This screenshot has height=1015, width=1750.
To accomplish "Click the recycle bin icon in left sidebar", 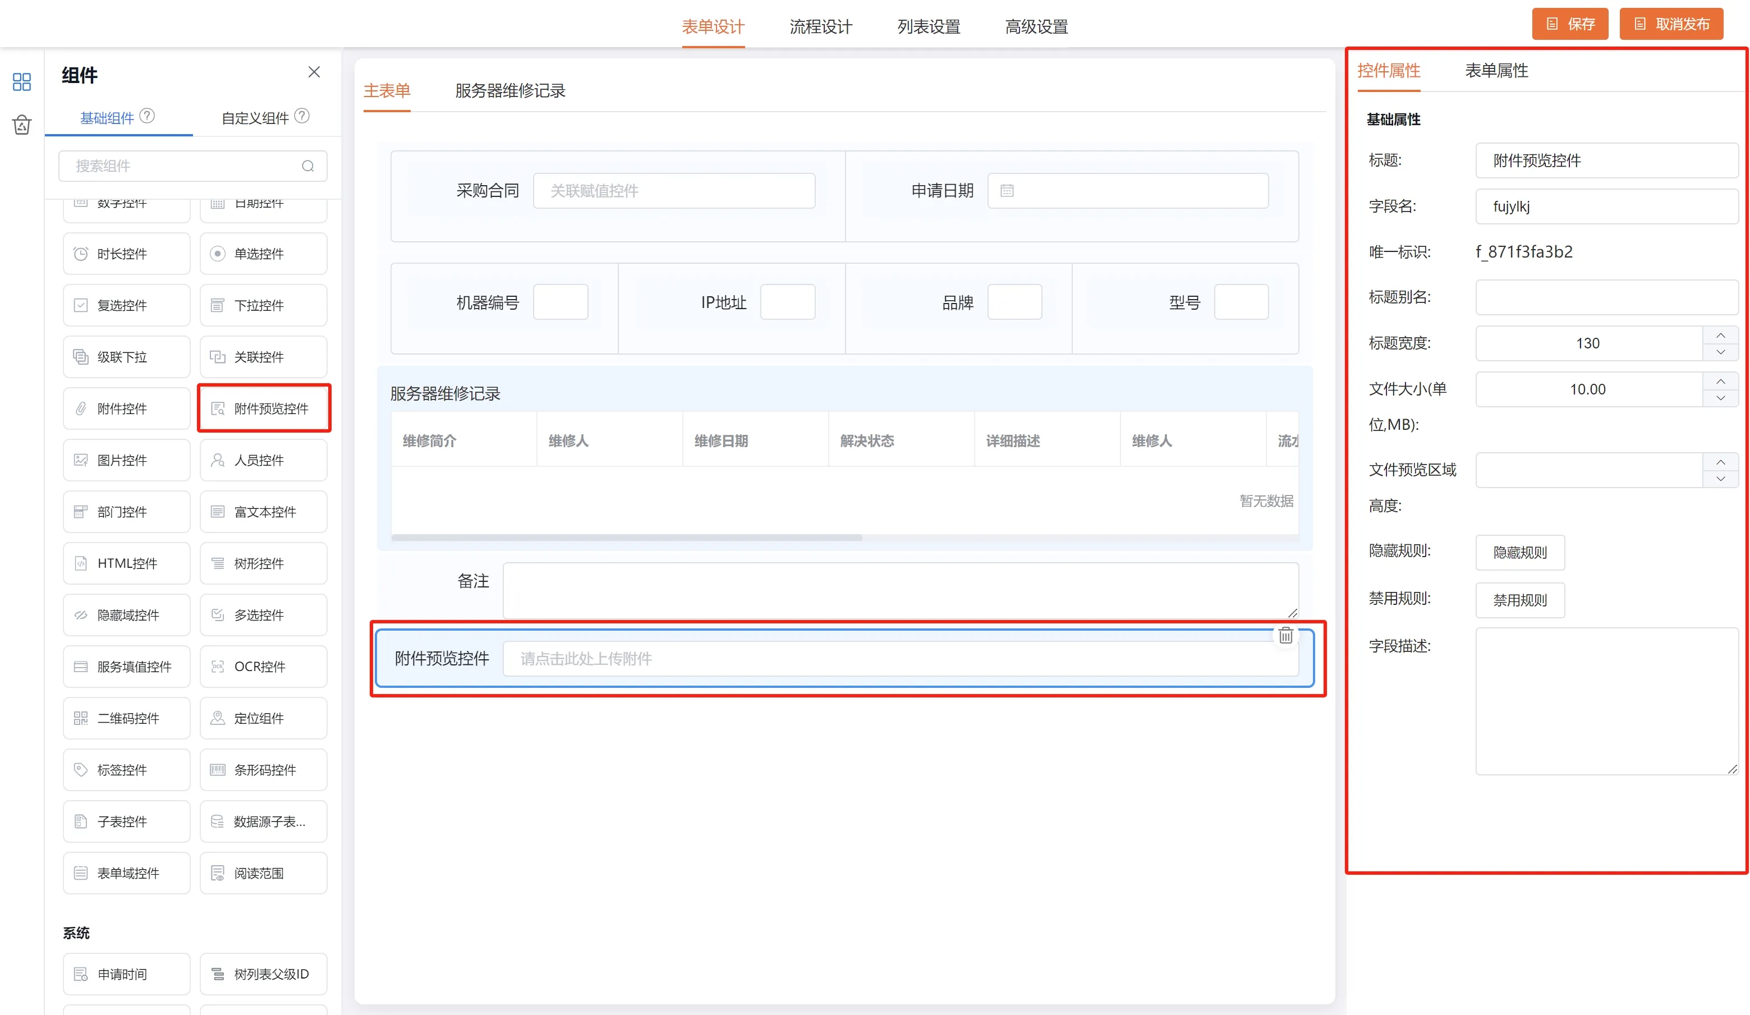I will pos(21,125).
